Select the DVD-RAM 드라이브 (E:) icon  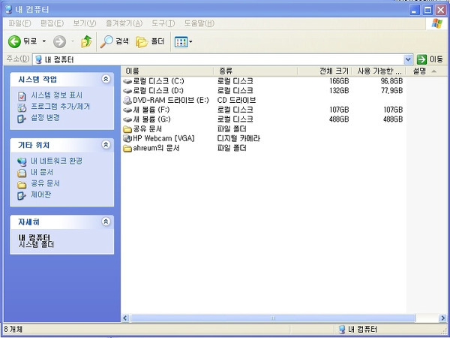127,100
